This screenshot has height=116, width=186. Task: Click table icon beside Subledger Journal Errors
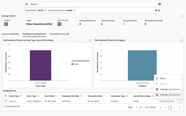click(157, 95)
